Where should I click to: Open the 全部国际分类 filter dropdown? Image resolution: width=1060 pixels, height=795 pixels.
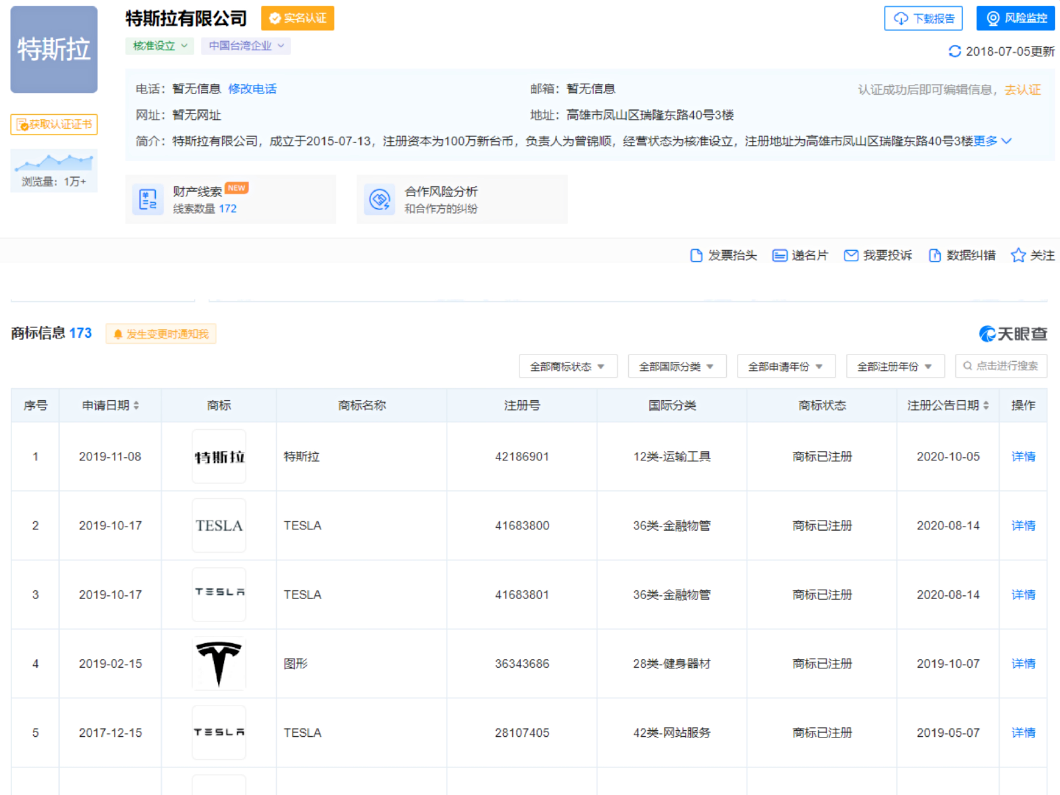677,367
